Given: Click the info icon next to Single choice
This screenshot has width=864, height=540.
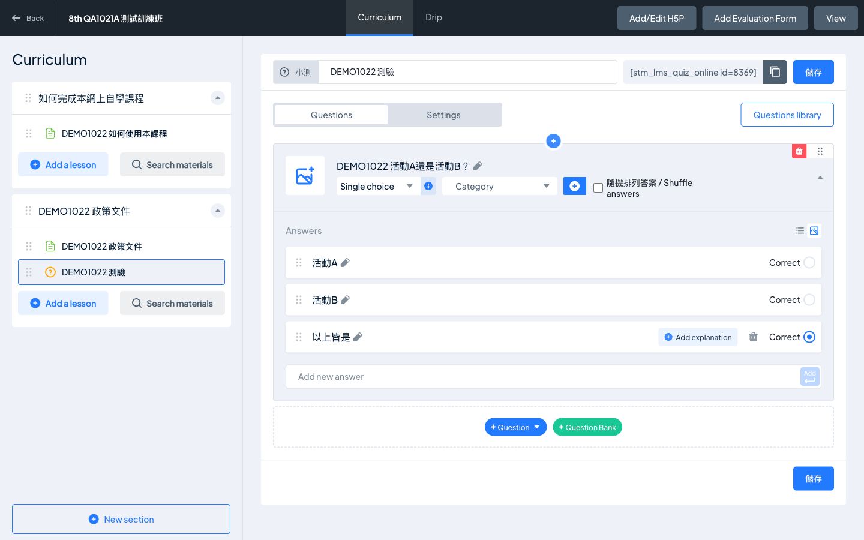Looking at the screenshot, I should click(428, 186).
